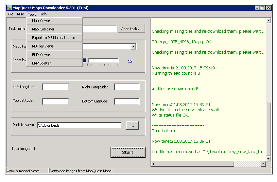Click the 'Task finished!' log line
The height and width of the screenshot is (182, 277).
point(164,131)
